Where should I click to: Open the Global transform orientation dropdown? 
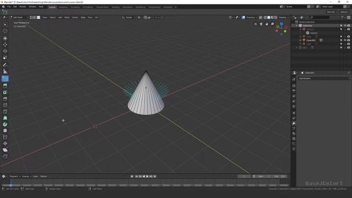click(129, 17)
